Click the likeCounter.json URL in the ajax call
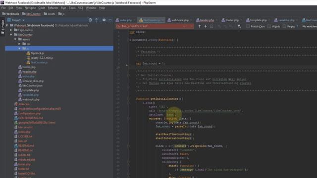 pyautogui.click(x=200, y=111)
